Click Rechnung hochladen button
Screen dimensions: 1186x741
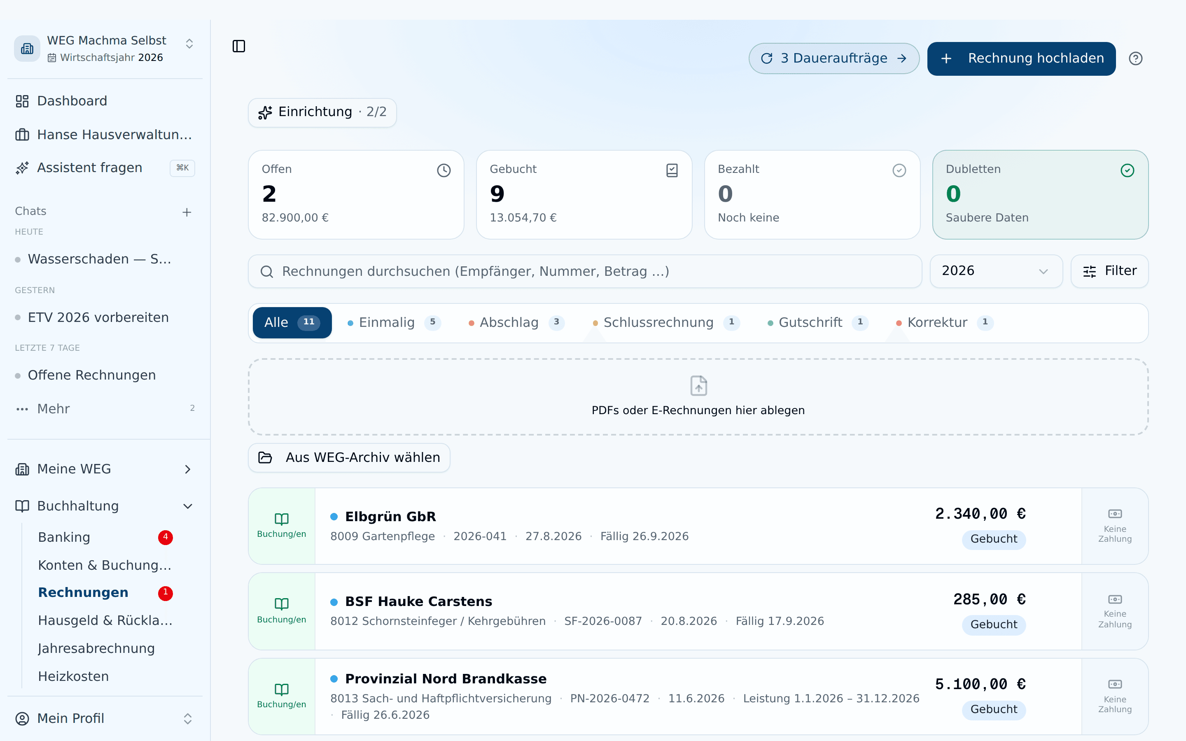point(1021,59)
